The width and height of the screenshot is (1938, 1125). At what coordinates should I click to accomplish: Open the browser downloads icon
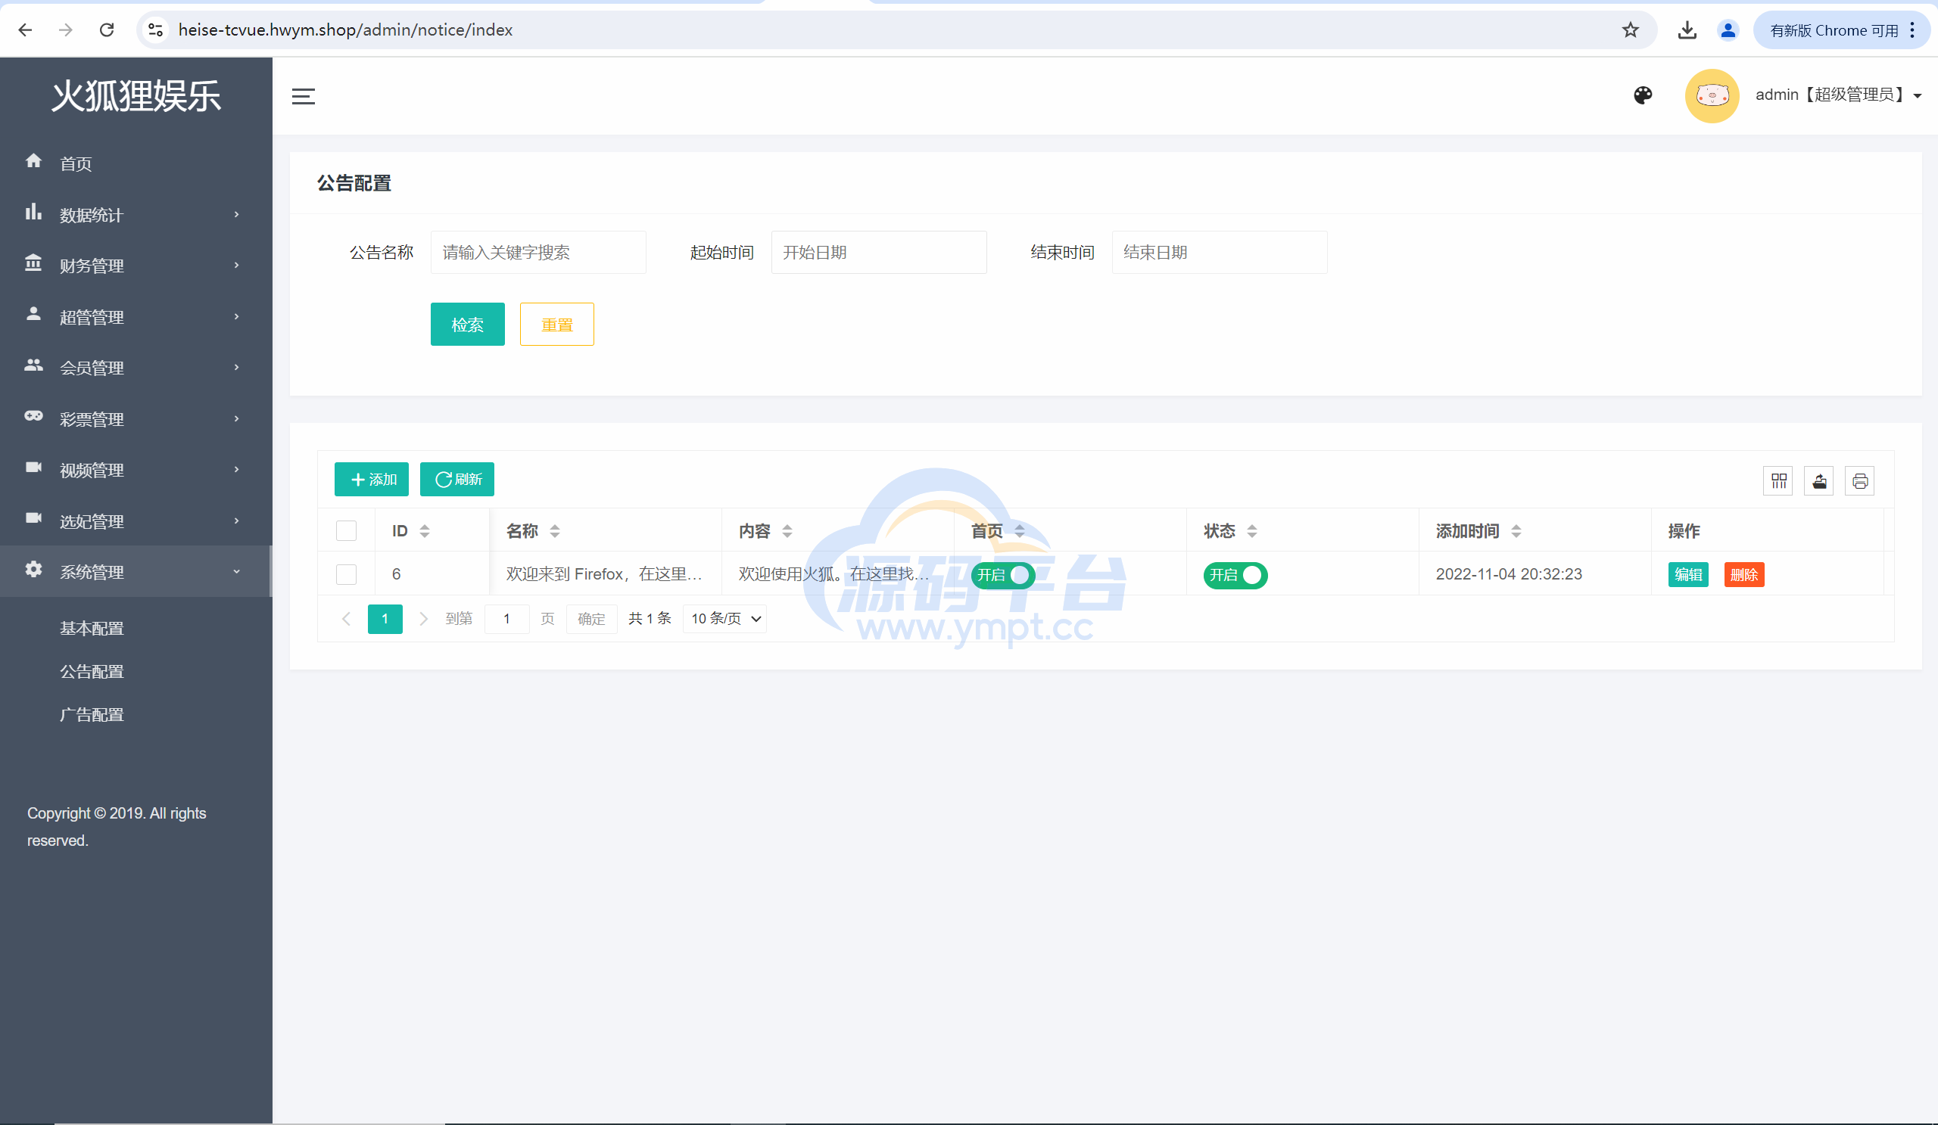pyautogui.click(x=1687, y=30)
